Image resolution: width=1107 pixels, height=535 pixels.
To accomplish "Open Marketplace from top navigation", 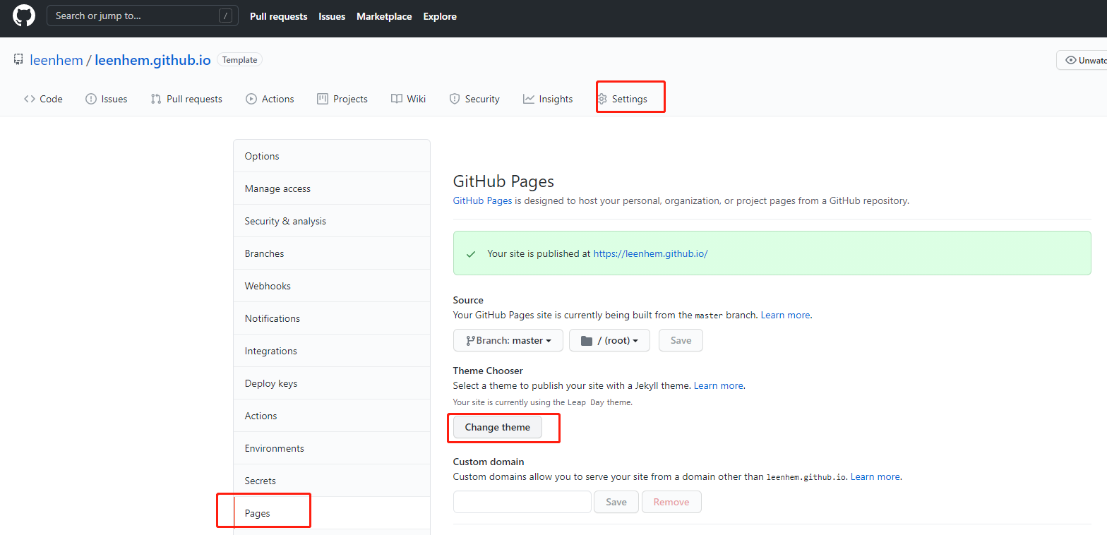I will [x=384, y=16].
